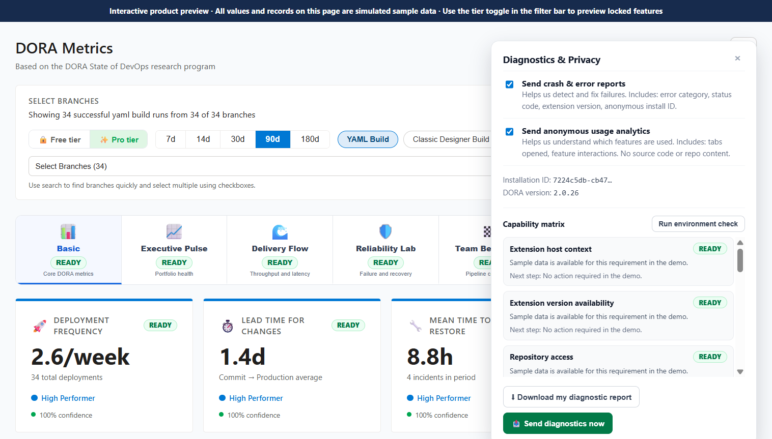The height and width of the screenshot is (439, 772).
Task: Click the Delivery Flow whale icon
Action: click(x=280, y=232)
